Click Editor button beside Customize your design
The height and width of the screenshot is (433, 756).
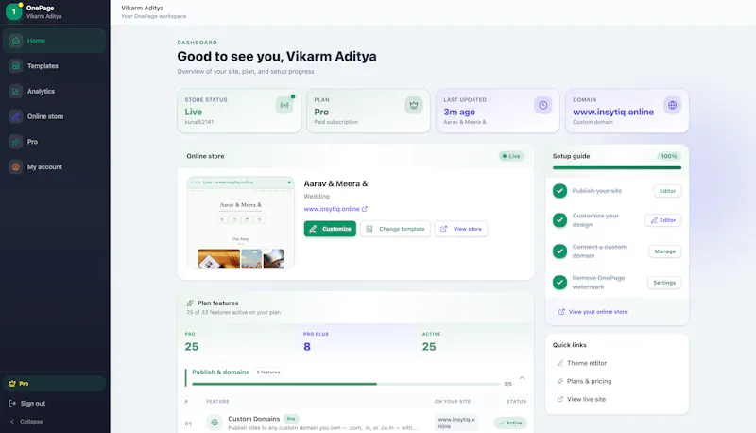point(663,220)
